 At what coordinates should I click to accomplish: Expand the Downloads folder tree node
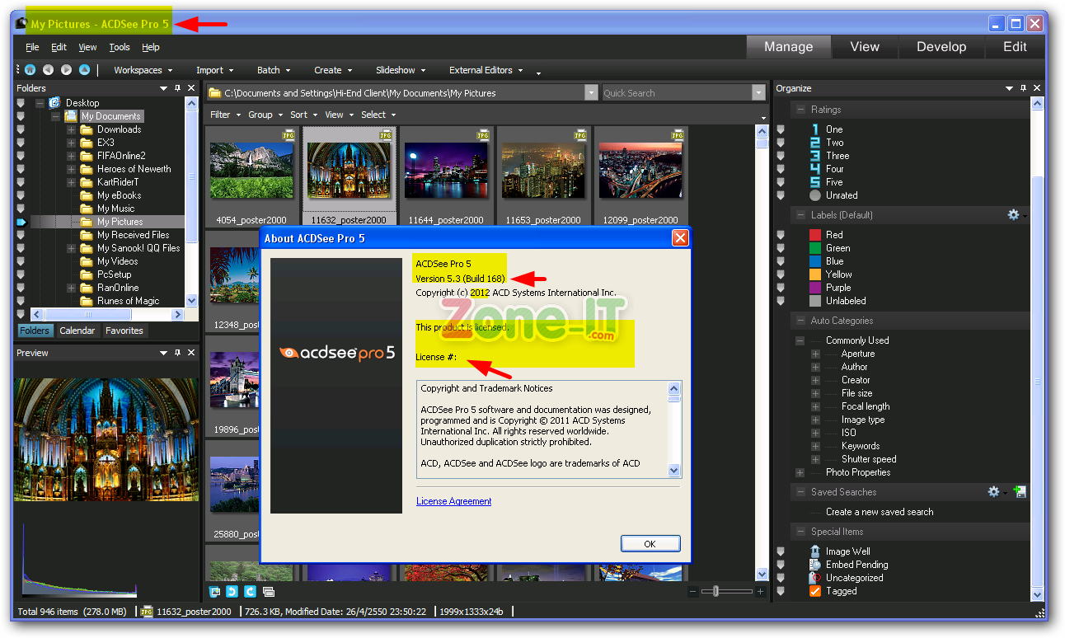[x=72, y=129]
